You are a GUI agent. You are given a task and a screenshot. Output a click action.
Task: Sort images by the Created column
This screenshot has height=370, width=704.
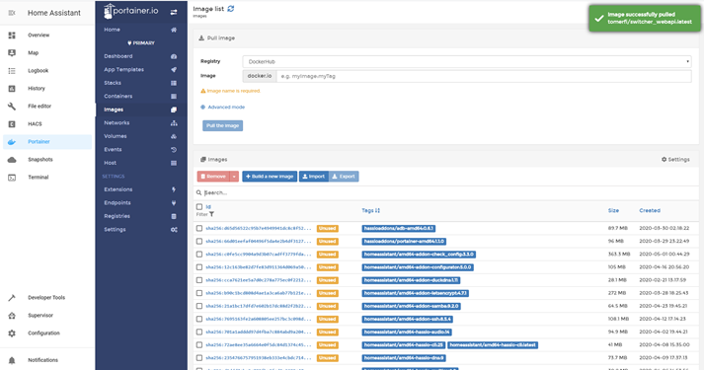point(650,210)
